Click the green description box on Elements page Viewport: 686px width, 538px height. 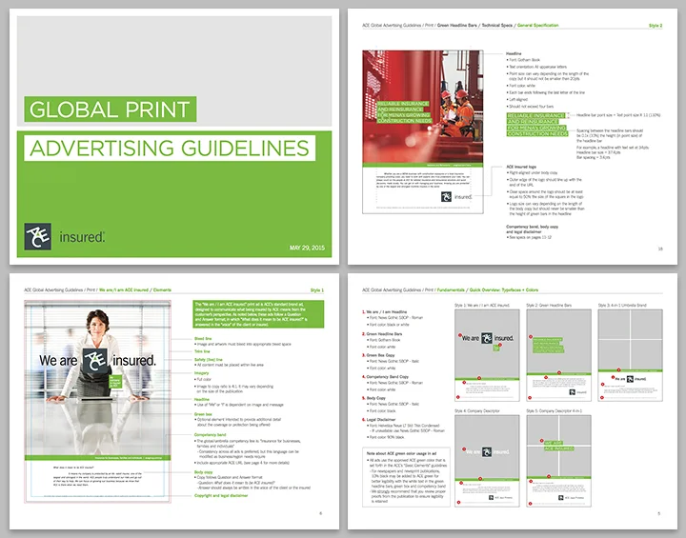tap(258, 313)
